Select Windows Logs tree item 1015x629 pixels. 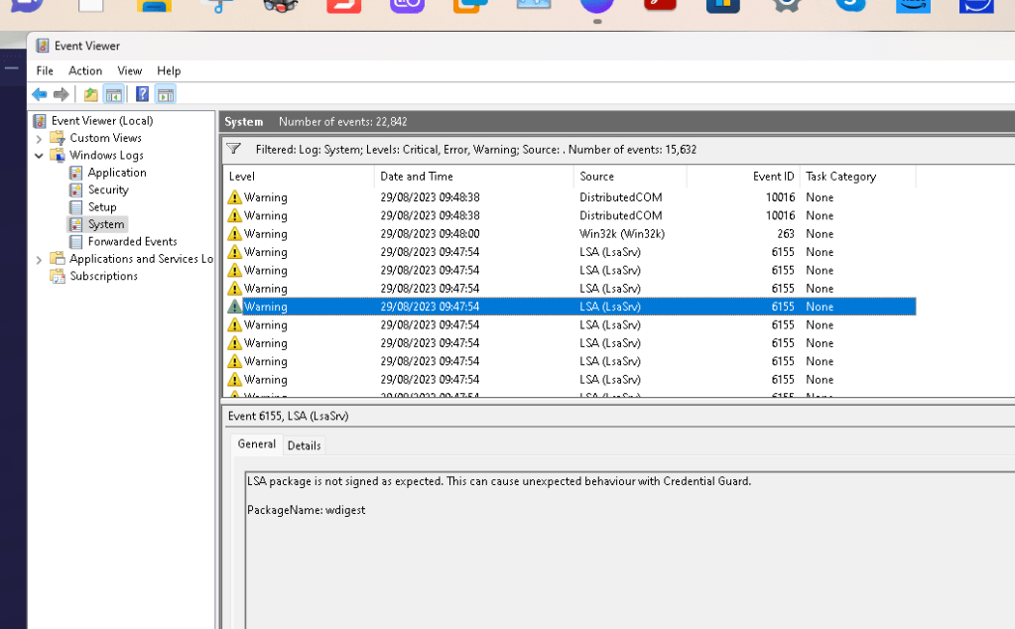[x=106, y=156]
